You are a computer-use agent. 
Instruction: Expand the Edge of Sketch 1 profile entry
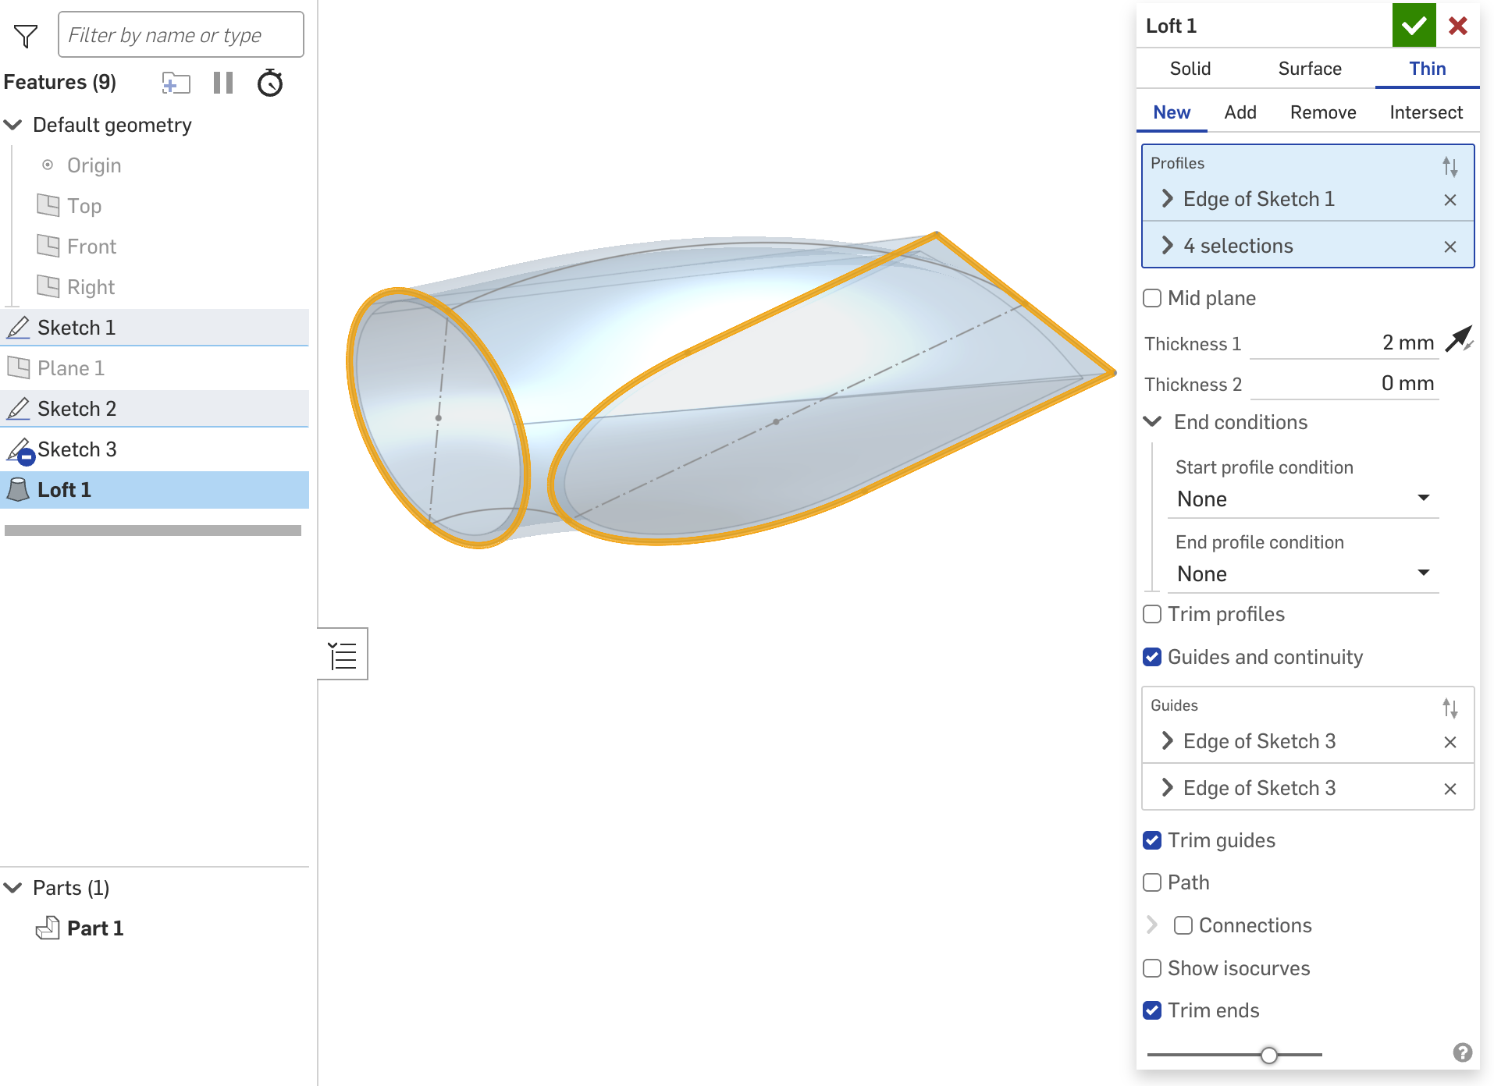(1167, 198)
